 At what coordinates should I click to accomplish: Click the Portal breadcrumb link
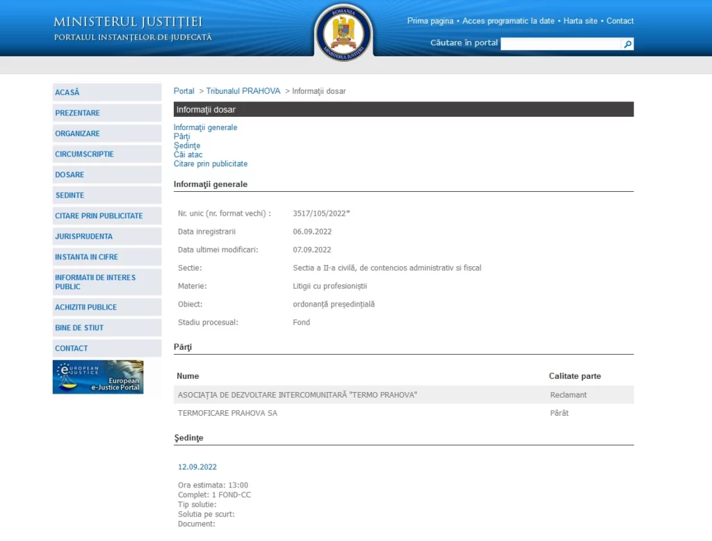point(184,91)
